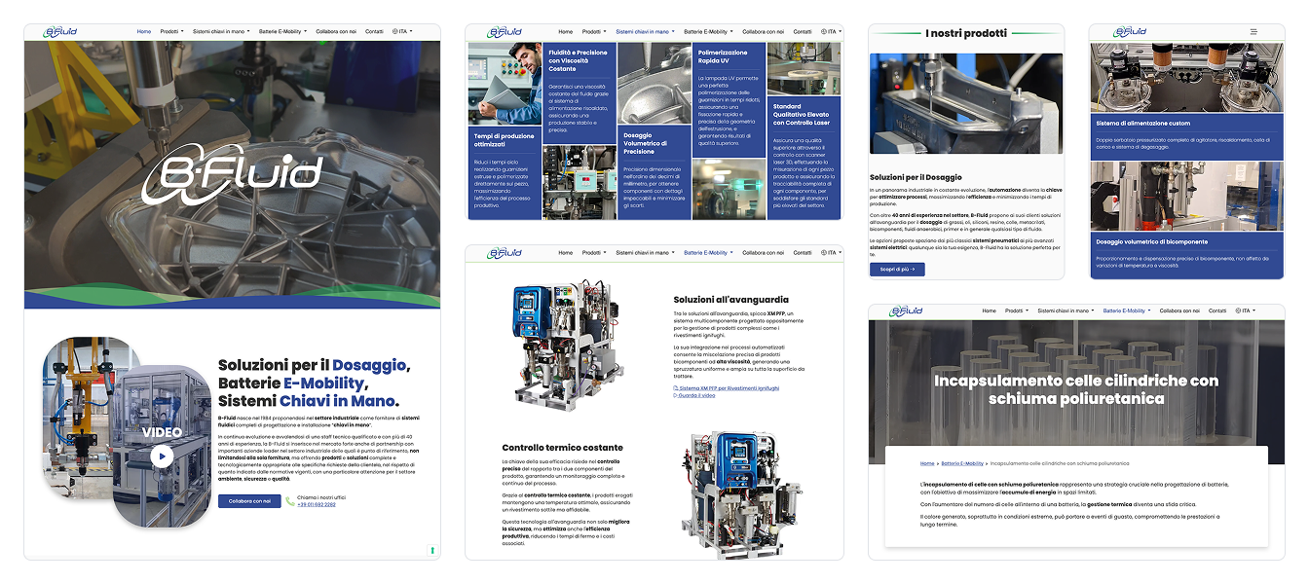The height and width of the screenshot is (584, 1309).
Task: Click Dosaggio Volumetrico di Precisione tile
Action: click(x=654, y=172)
